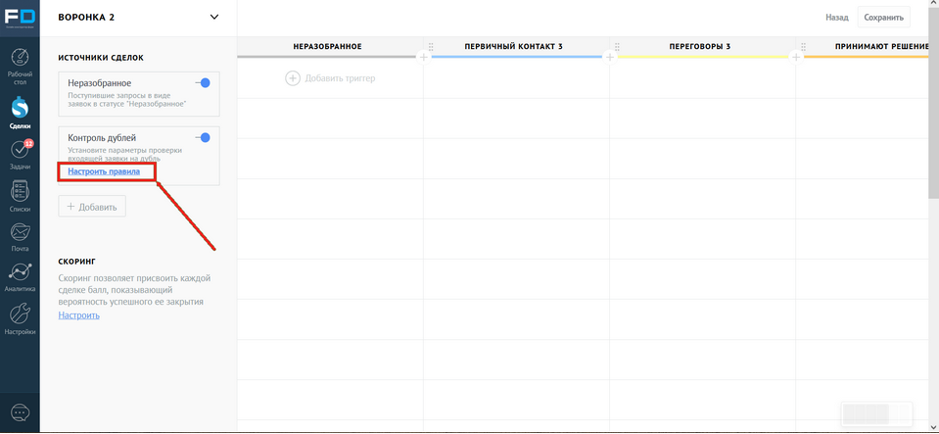
Task: Open the Почта mail icon
Action: click(x=20, y=235)
